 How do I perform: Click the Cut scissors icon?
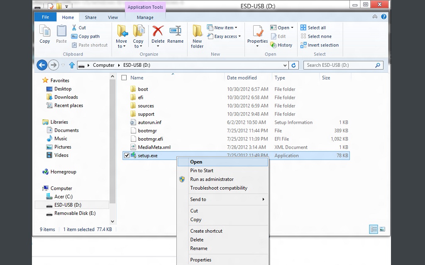(x=74, y=28)
